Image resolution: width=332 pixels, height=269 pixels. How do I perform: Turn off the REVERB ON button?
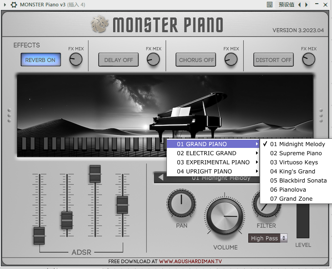pyautogui.click(x=40, y=60)
